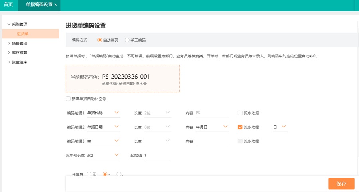Click the 保存 button
Viewport: 359px width, 192px height.
click(x=341, y=184)
